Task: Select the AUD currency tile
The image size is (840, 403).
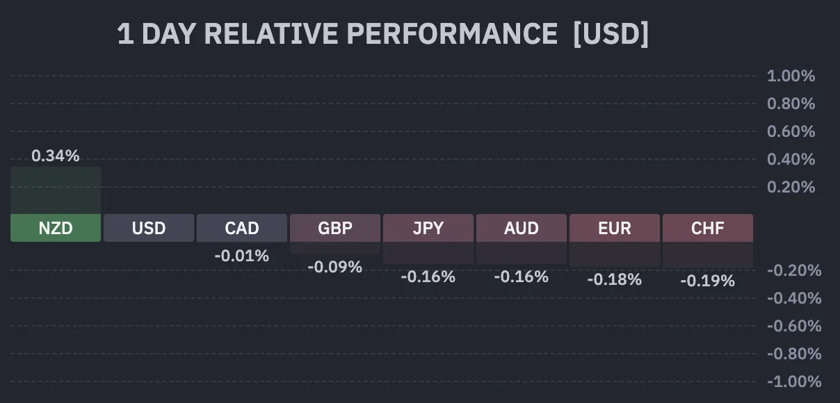Action: click(522, 228)
